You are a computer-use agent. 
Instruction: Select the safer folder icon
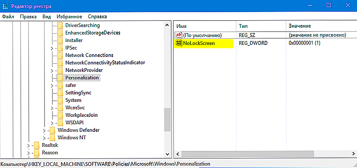coord(60,85)
